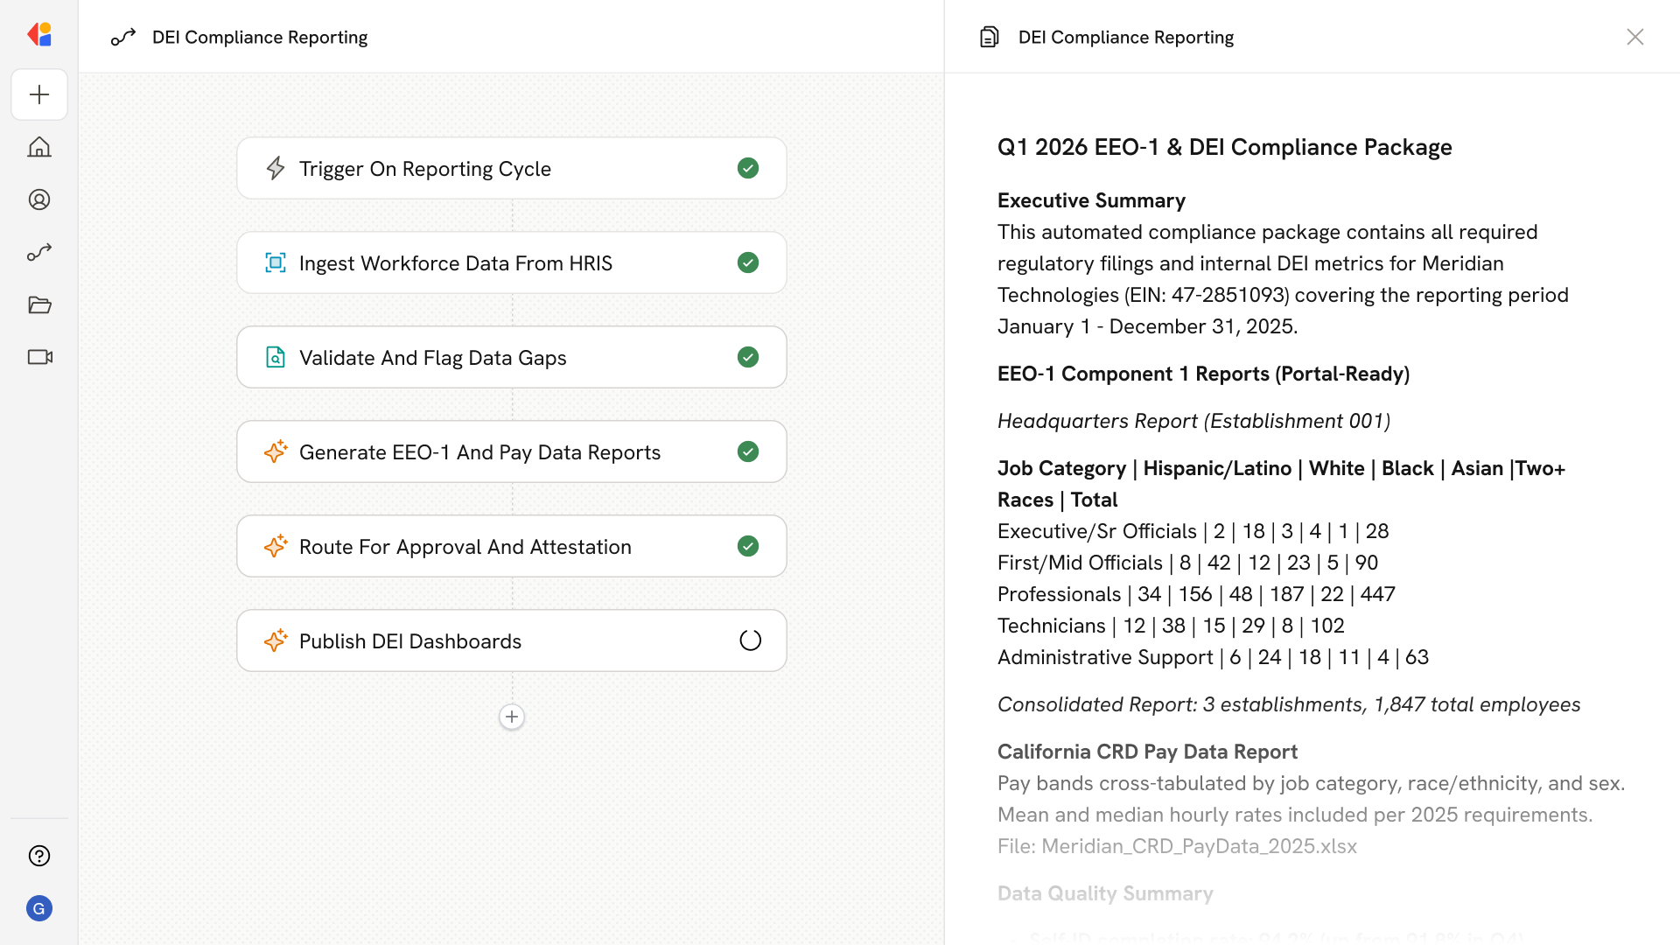This screenshot has width=1680, height=945.
Task: Open the Generate EEO-1 And Pay Data Reports step
Action: pyautogui.click(x=479, y=451)
